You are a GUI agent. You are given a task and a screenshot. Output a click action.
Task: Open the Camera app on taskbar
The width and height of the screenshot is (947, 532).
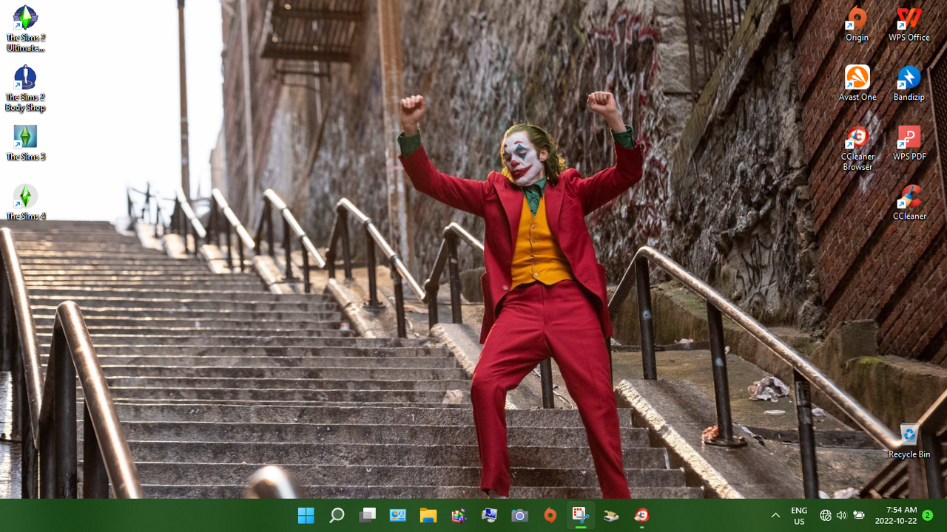coord(519,515)
